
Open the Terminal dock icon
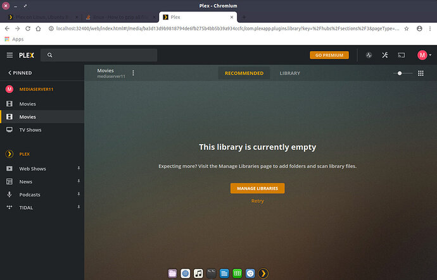coord(212,273)
